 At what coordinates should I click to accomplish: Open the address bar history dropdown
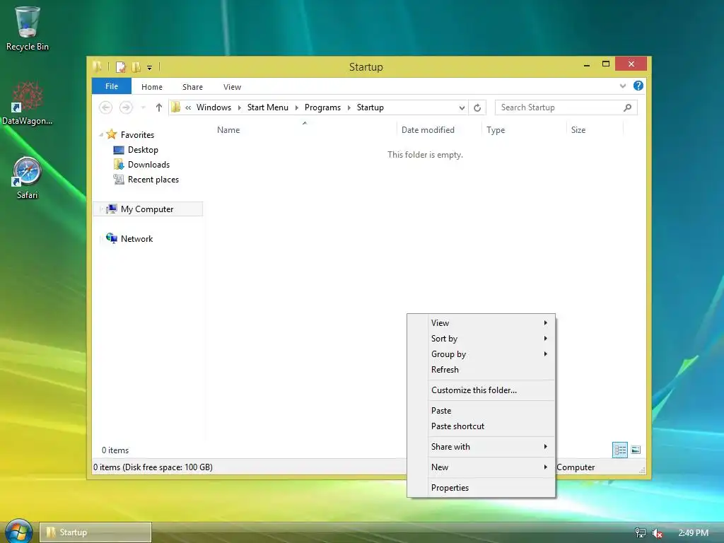[x=462, y=108]
